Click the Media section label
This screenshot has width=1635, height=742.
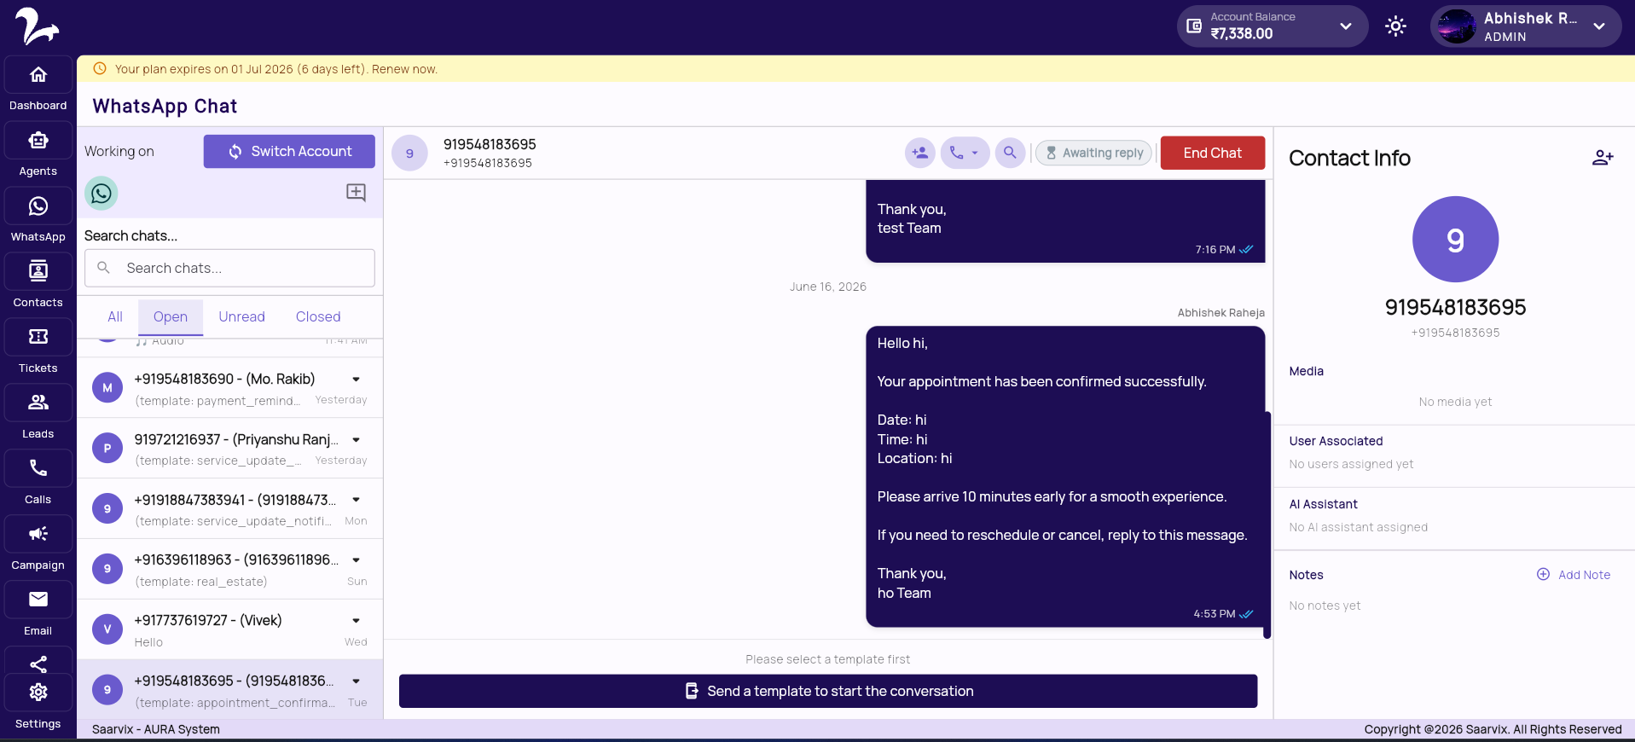(1306, 371)
